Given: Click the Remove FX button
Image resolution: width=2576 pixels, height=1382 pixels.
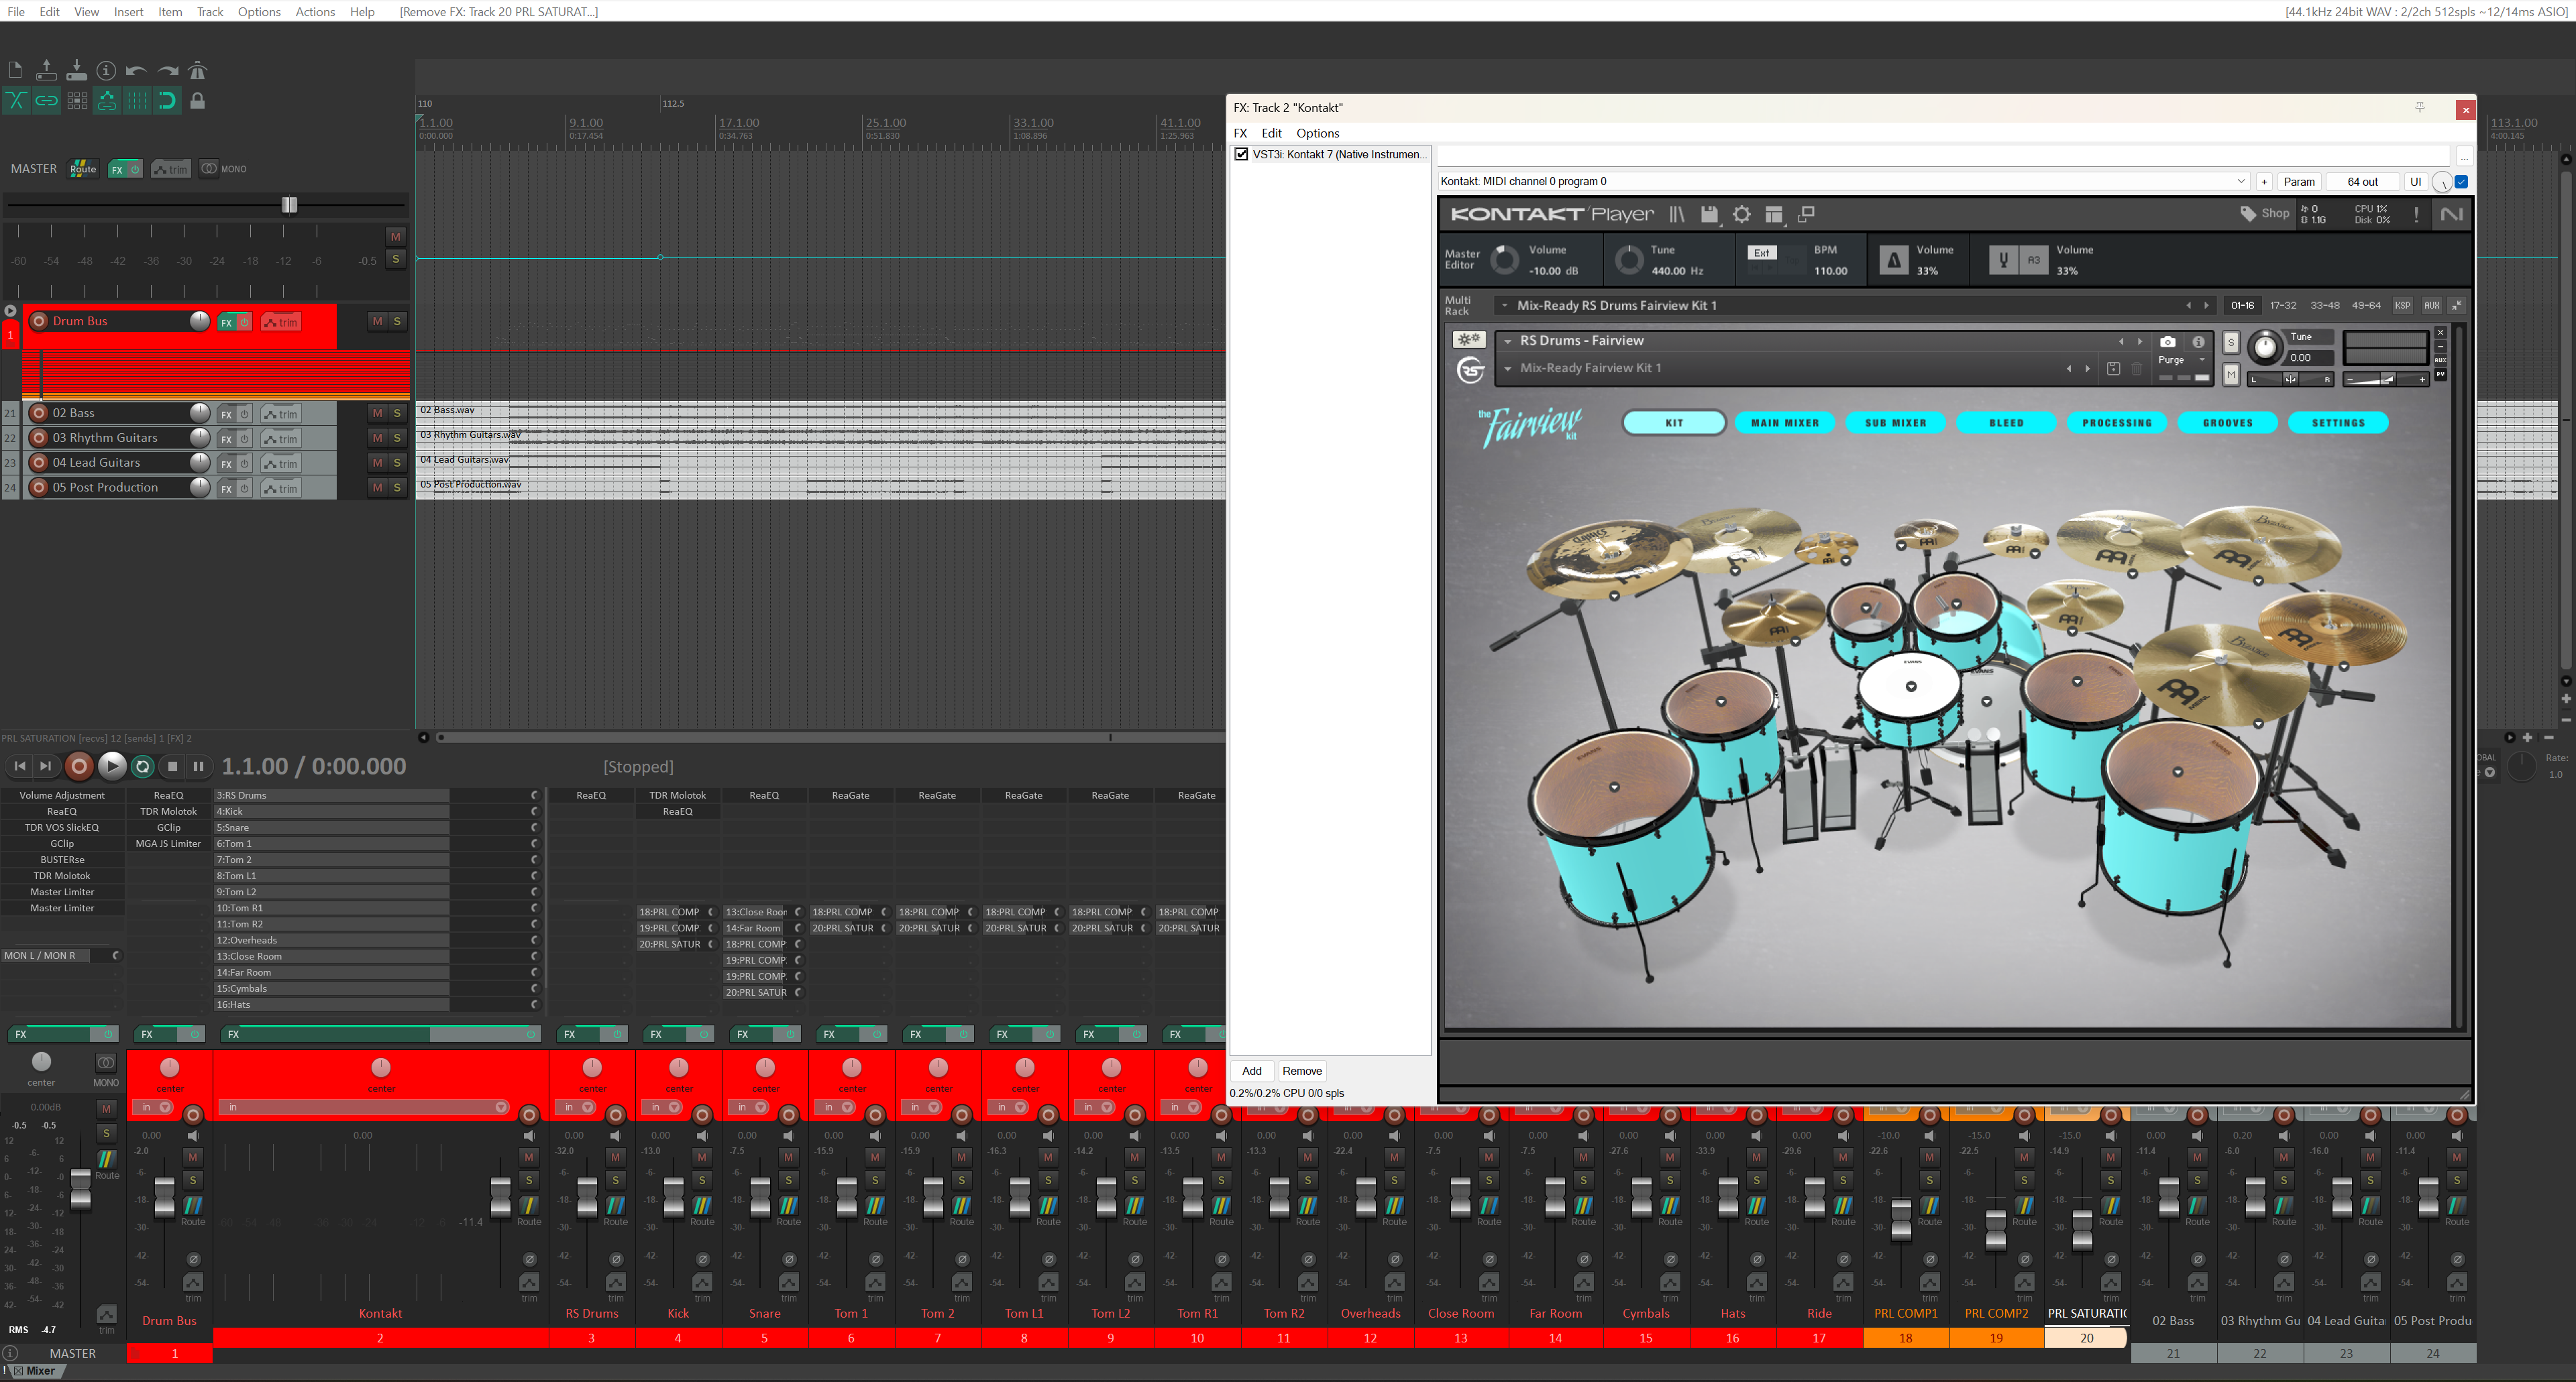Looking at the screenshot, I should coord(1301,1072).
